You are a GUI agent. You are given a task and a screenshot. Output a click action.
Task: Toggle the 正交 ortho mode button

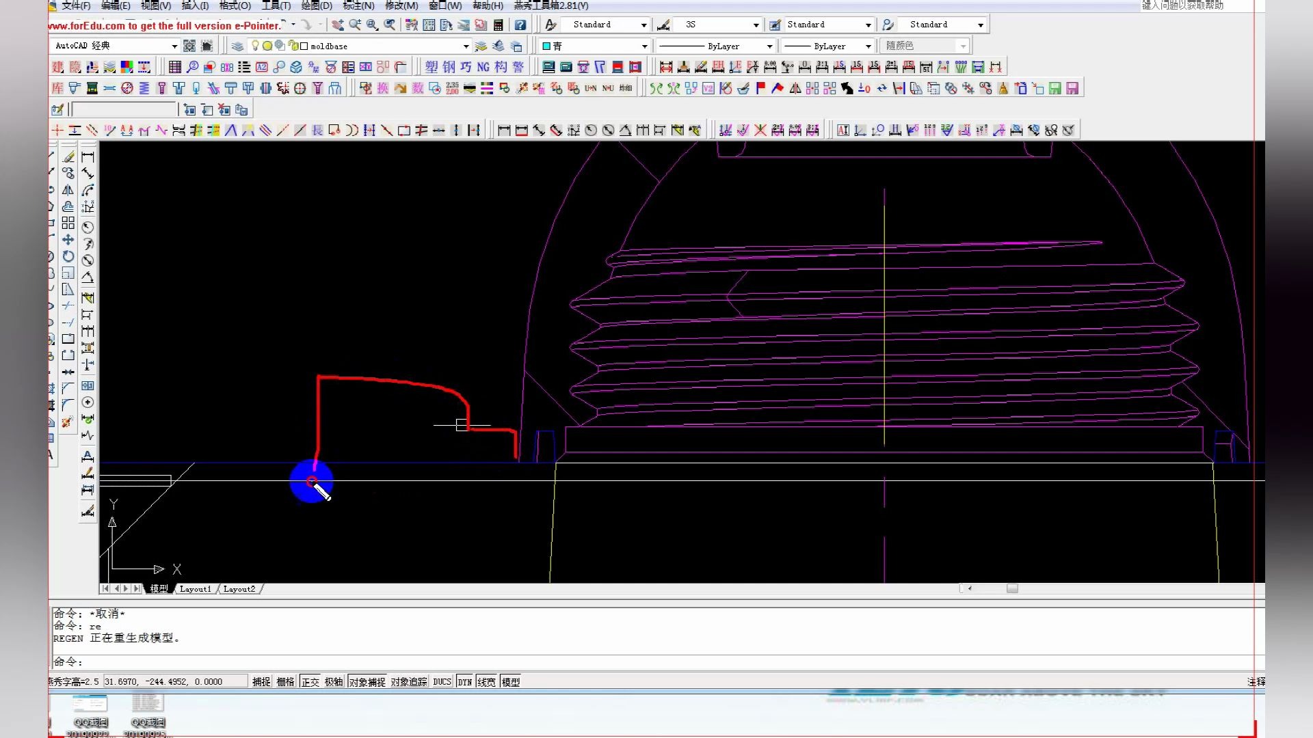coord(310,682)
